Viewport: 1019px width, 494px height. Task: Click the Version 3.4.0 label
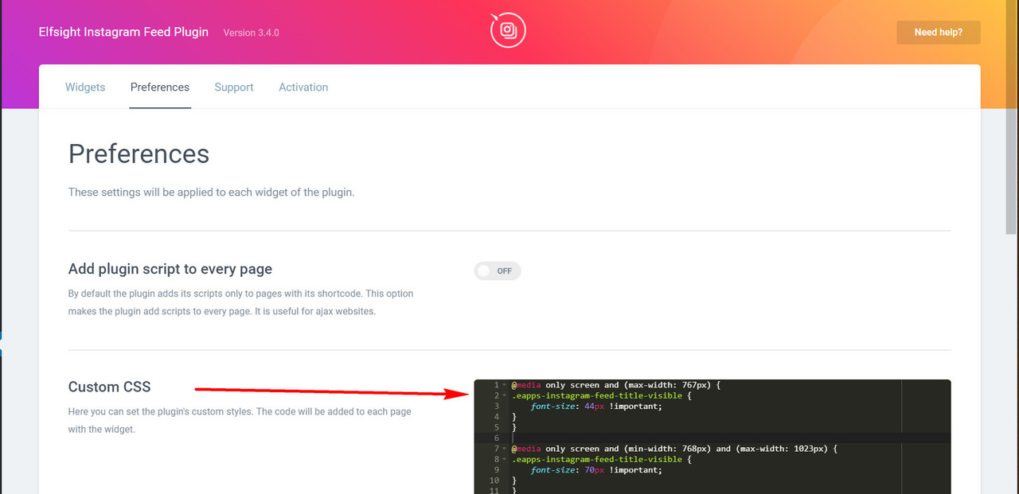coord(251,33)
